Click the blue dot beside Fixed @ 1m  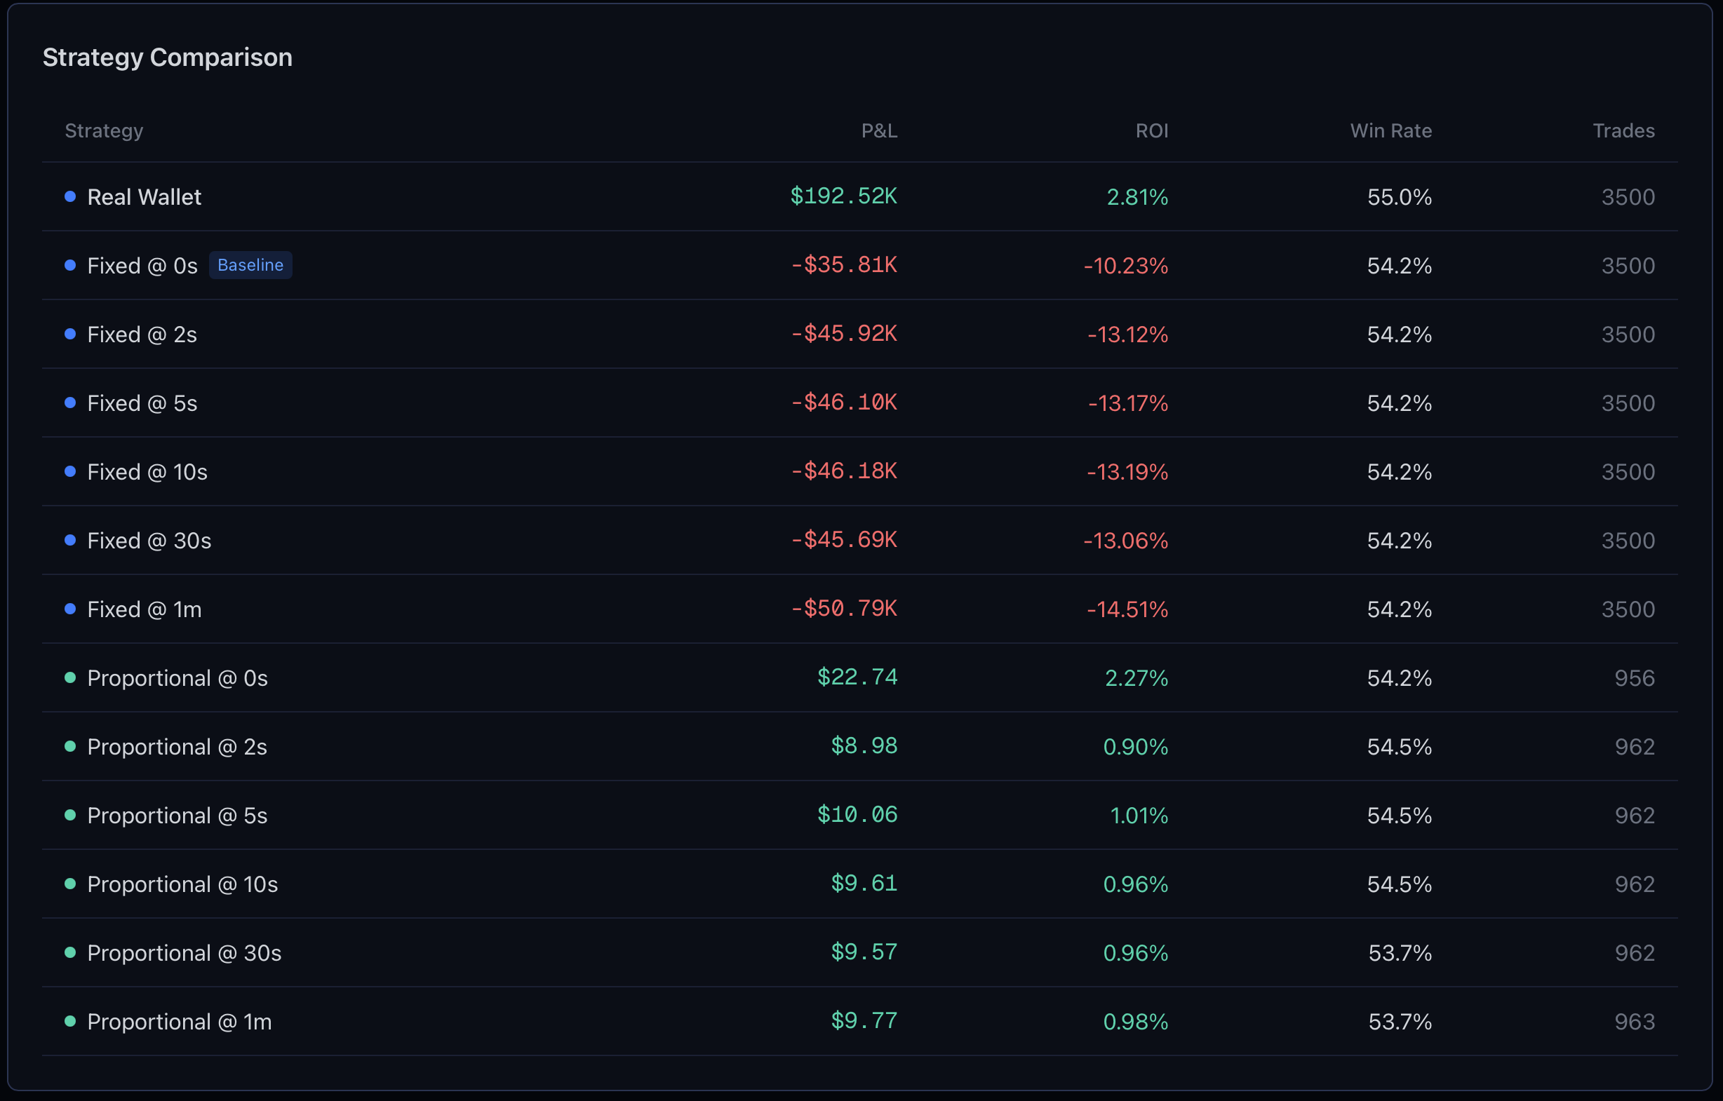[x=70, y=609]
